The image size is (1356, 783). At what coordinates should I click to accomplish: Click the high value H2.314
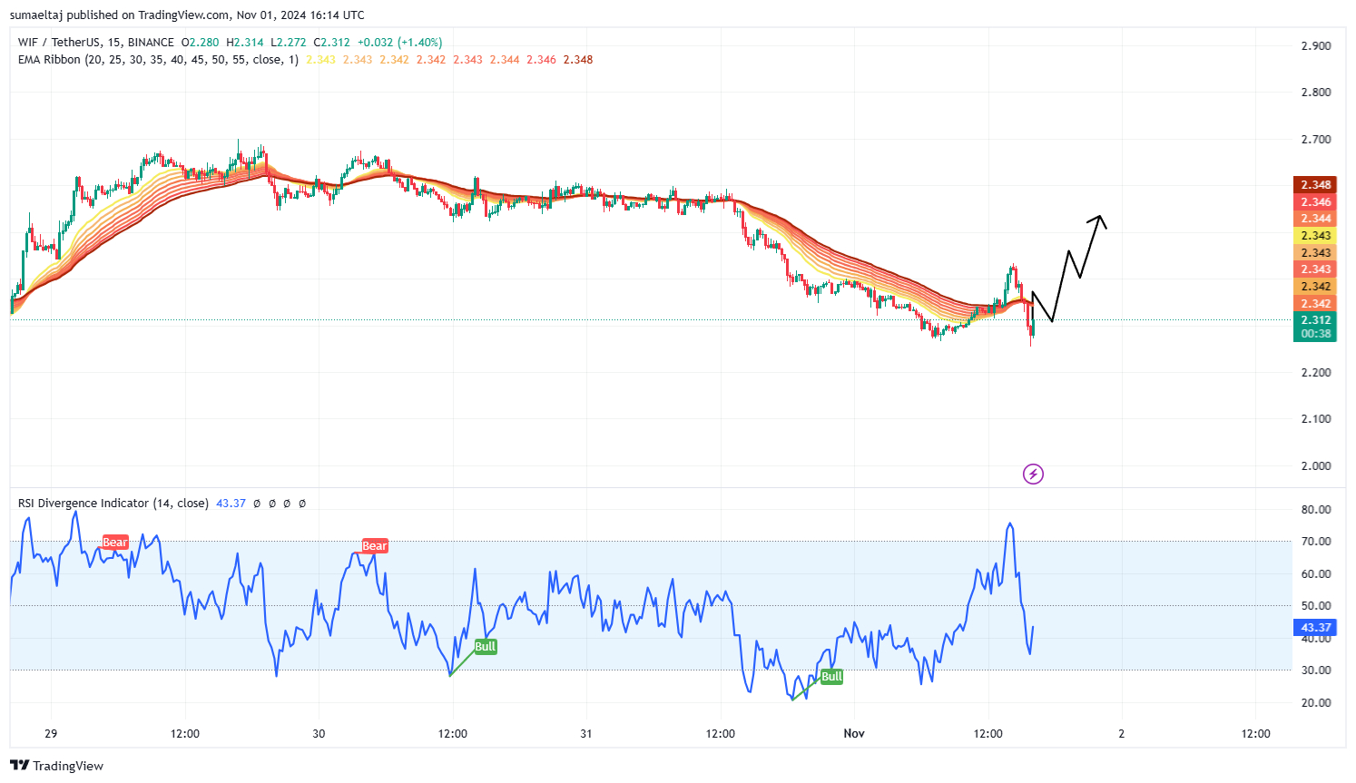[x=245, y=43]
